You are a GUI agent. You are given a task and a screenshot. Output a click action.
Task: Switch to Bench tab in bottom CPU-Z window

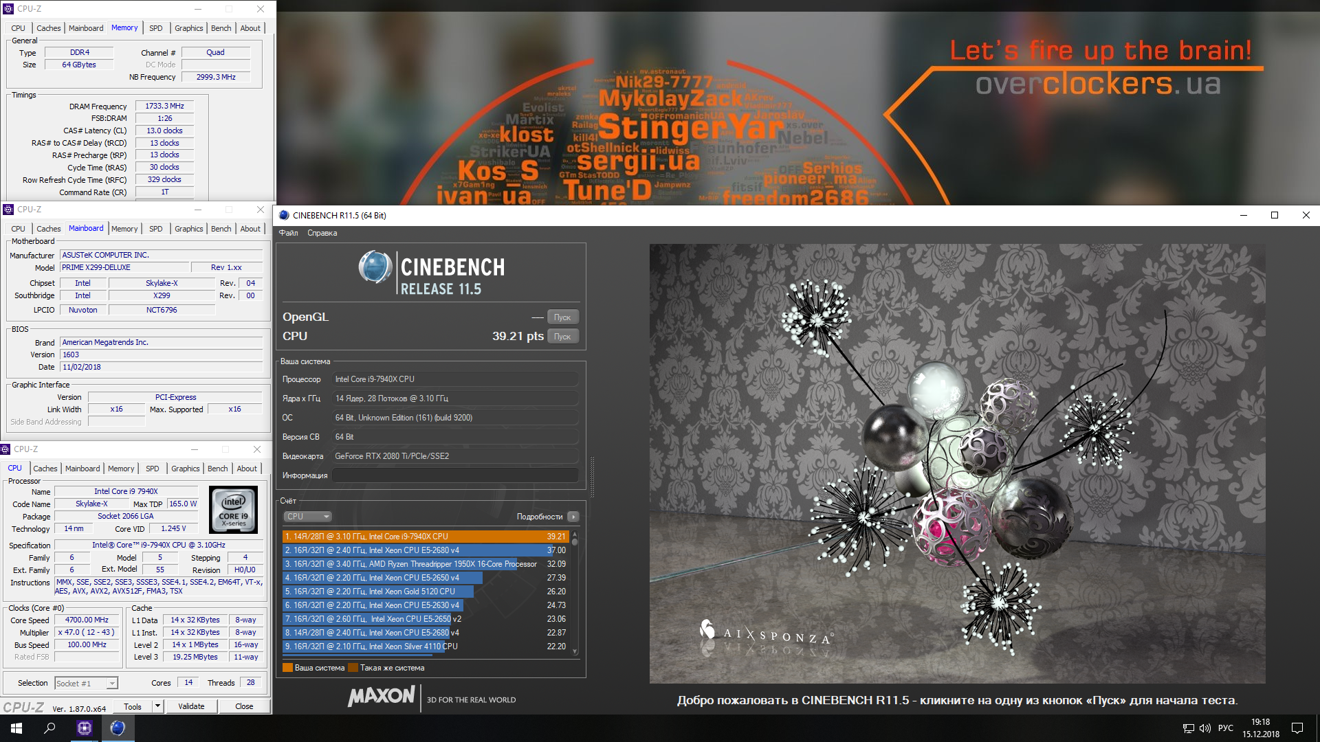[218, 469]
